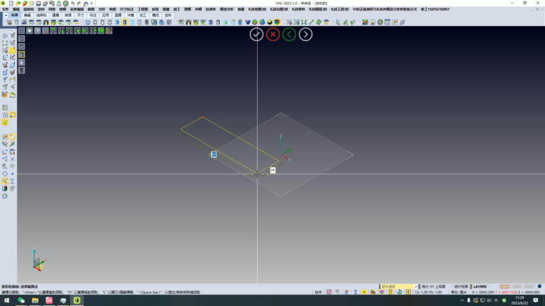Redo the last undone action

click(x=79, y=3)
